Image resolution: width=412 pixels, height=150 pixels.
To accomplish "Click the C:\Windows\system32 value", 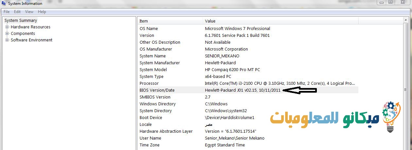I will (226, 111).
